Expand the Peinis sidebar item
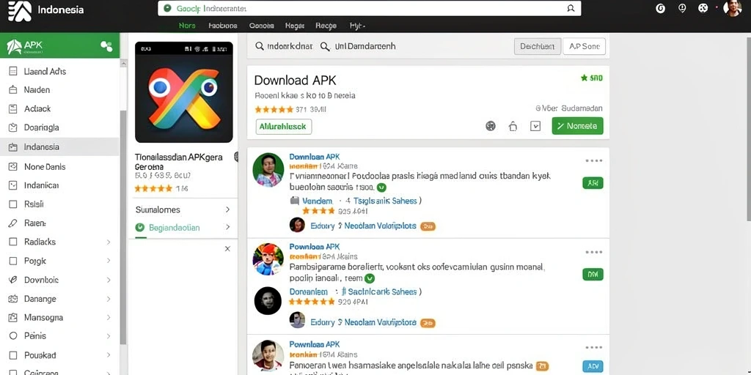Image resolution: width=751 pixels, height=375 pixels. pyautogui.click(x=109, y=336)
